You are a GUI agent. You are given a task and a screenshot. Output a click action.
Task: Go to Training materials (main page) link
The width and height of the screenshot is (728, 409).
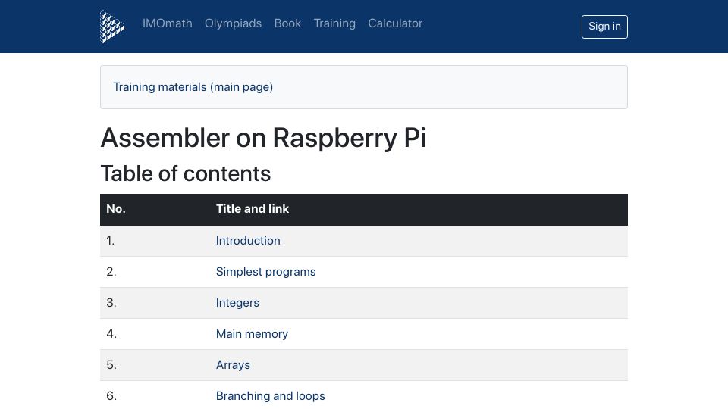[193, 87]
